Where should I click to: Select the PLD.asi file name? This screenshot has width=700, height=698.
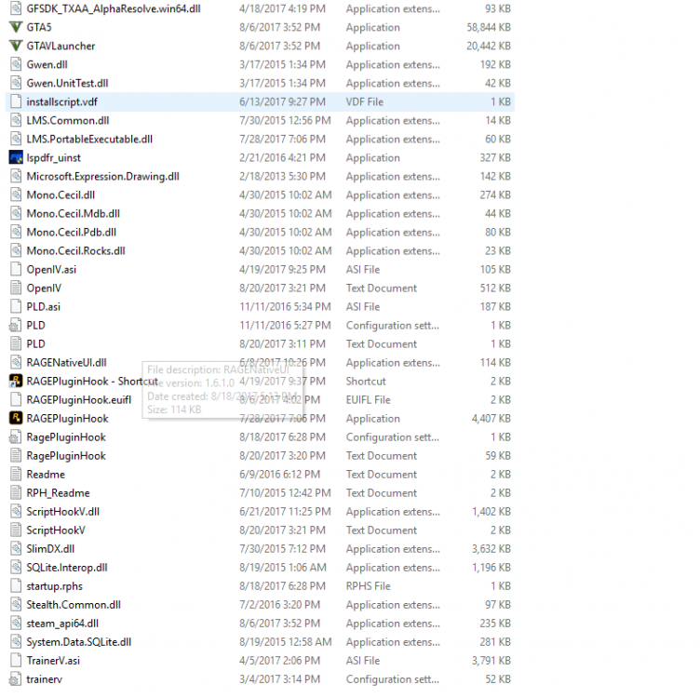[x=44, y=306]
